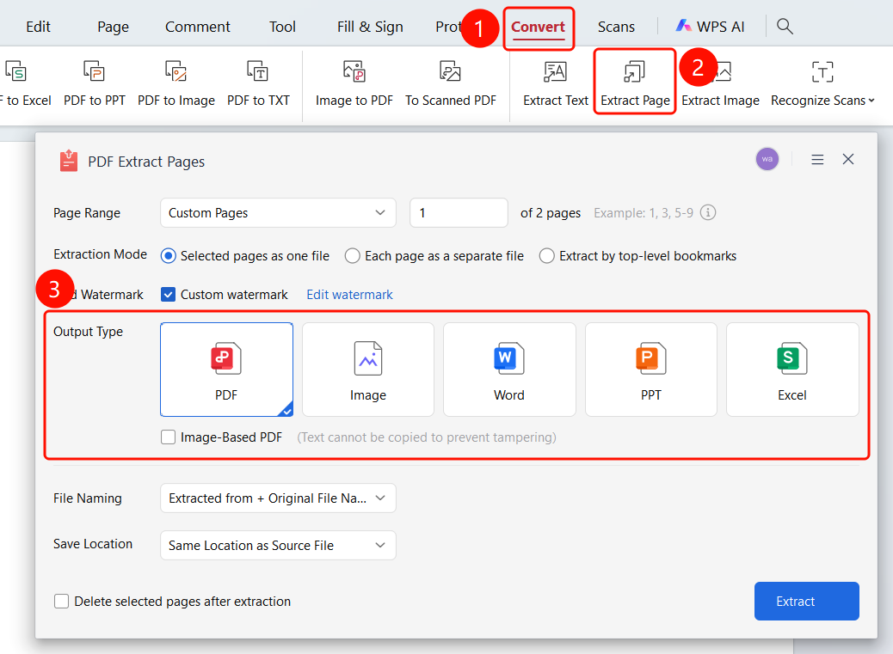This screenshot has width=893, height=654.
Task: Open the Page Range dropdown
Action: pos(278,212)
